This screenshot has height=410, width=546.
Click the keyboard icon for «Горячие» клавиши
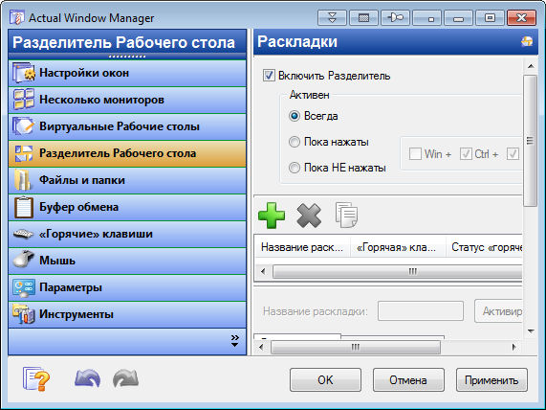click(23, 234)
